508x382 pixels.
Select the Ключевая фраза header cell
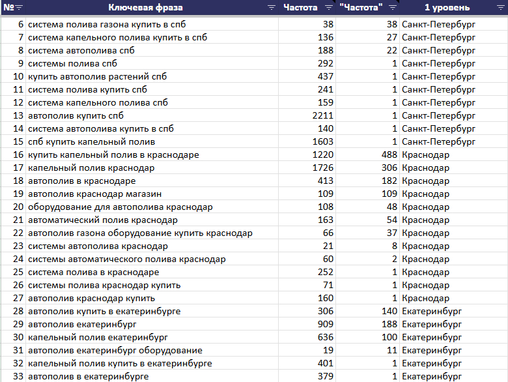[x=152, y=7]
